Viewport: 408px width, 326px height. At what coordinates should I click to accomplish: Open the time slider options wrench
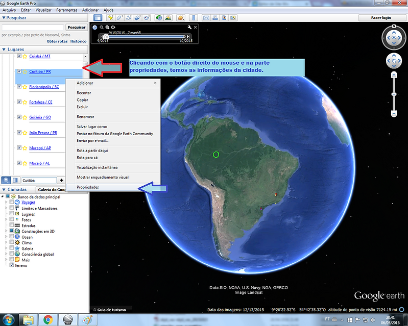pos(189,27)
